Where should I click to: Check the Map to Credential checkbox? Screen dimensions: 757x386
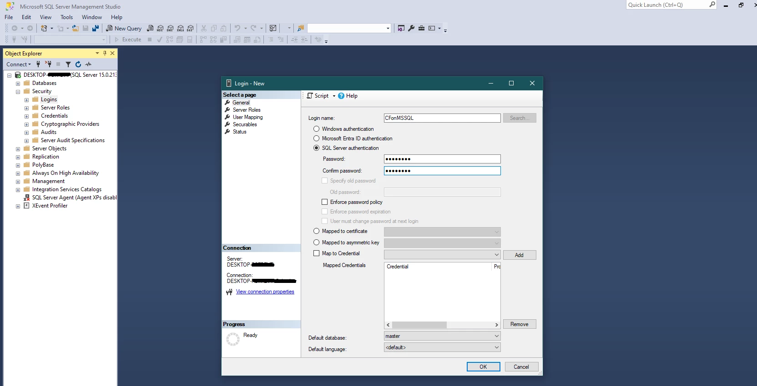click(x=316, y=253)
